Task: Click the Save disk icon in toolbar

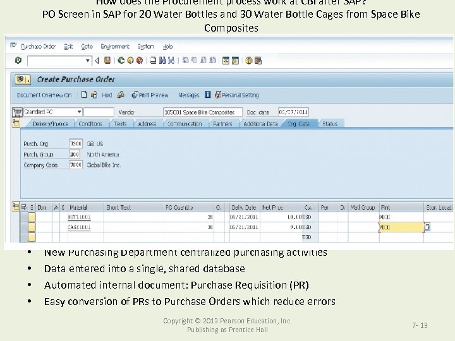Action: [107, 61]
